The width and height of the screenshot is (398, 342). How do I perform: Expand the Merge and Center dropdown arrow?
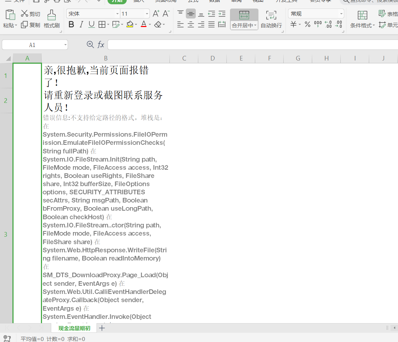coord(255,25)
